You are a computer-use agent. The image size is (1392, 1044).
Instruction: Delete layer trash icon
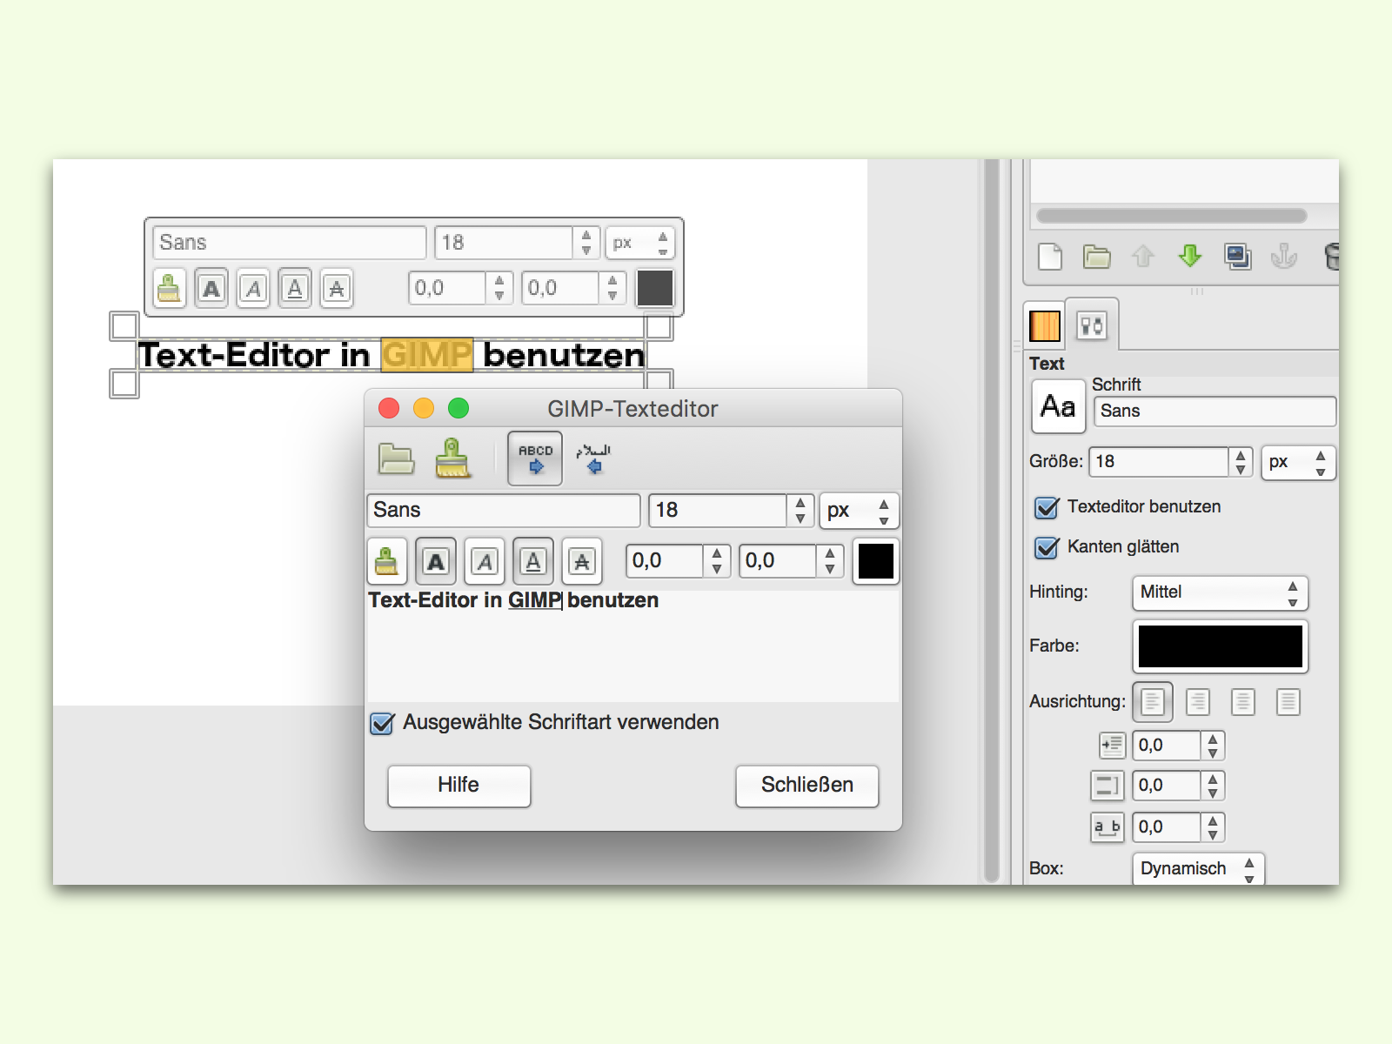tap(1331, 257)
